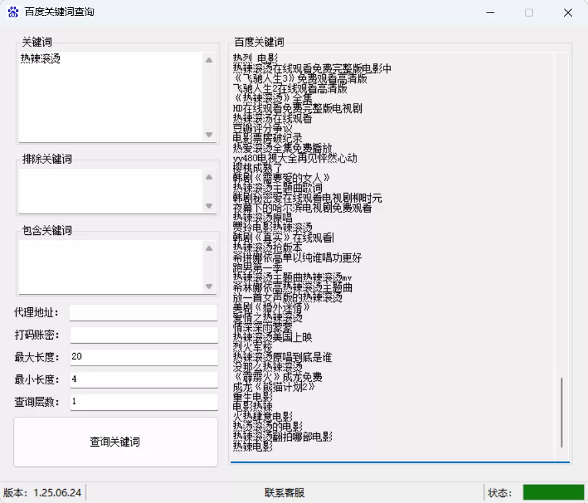Select the result 热辣滚烫主题曲热辣滚烫mv
The image size is (588, 503).
[293, 277]
